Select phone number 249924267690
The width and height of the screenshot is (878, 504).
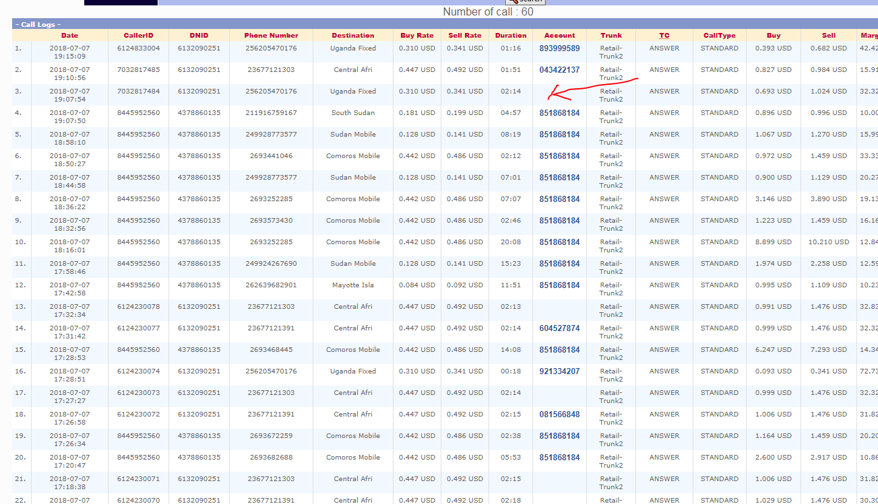tap(272, 264)
